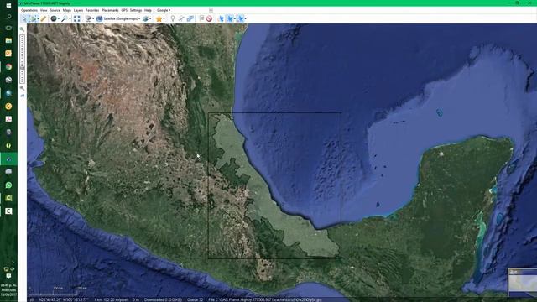Choose the selection manager tool
This screenshot has height=302, width=537.
[34, 18]
